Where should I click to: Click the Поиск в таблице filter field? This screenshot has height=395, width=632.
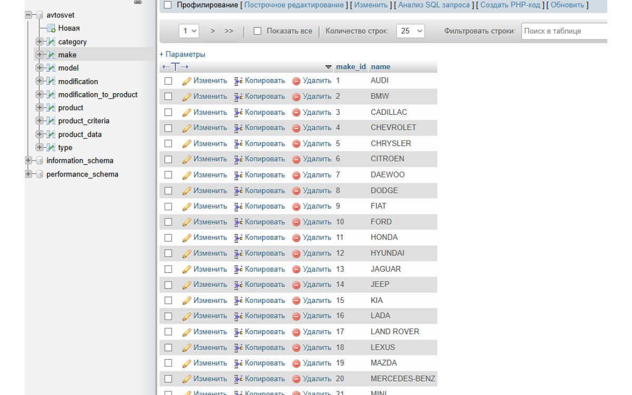[564, 31]
